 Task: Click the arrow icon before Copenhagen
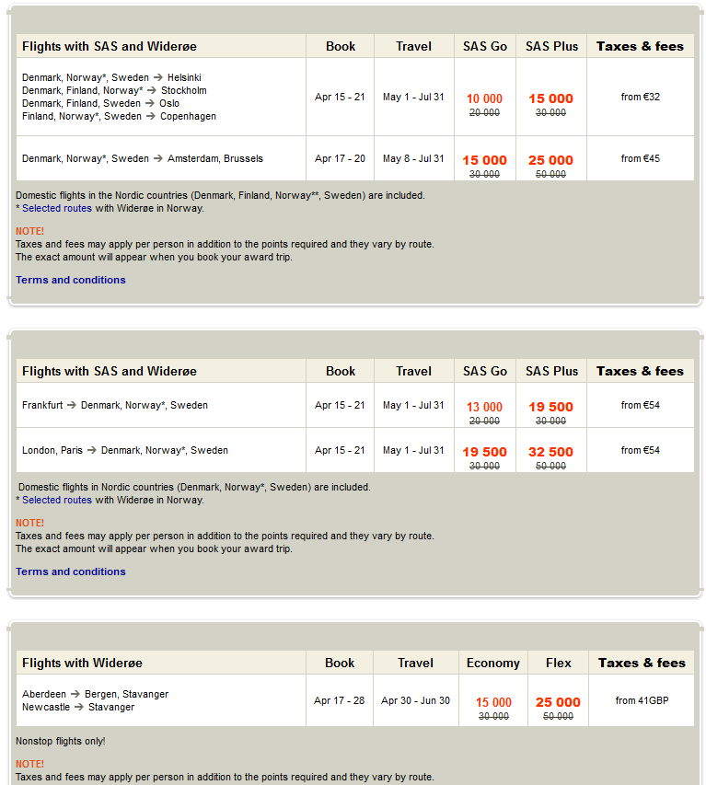click(151, 117)
